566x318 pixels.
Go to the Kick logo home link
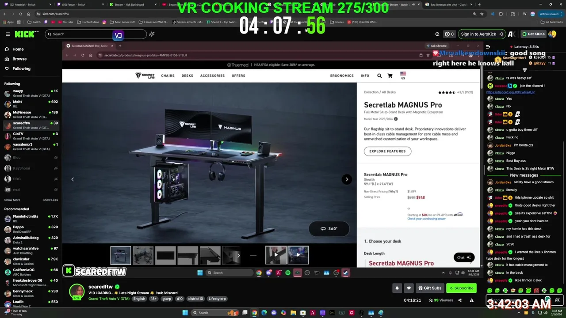click(27, 34)
